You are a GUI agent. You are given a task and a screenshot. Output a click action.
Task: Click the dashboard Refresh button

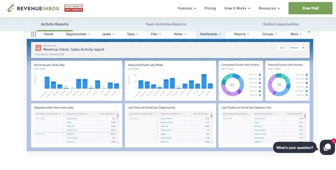click(x=294, y=48)
